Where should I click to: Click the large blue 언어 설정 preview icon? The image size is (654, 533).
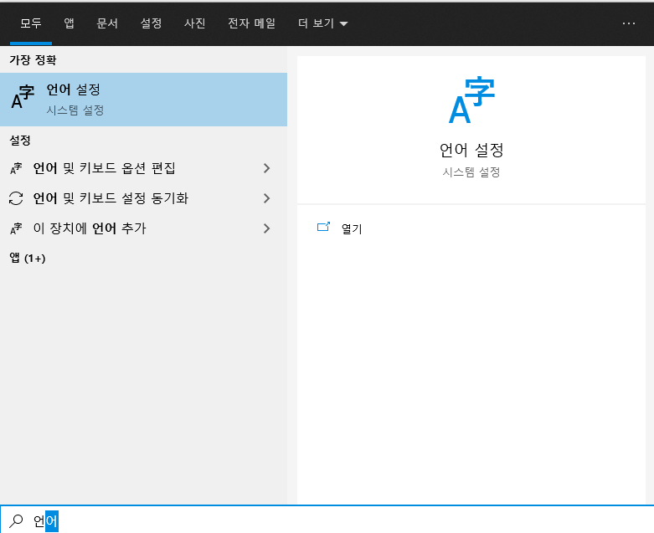pyautogui.click(x=471, y=100)
